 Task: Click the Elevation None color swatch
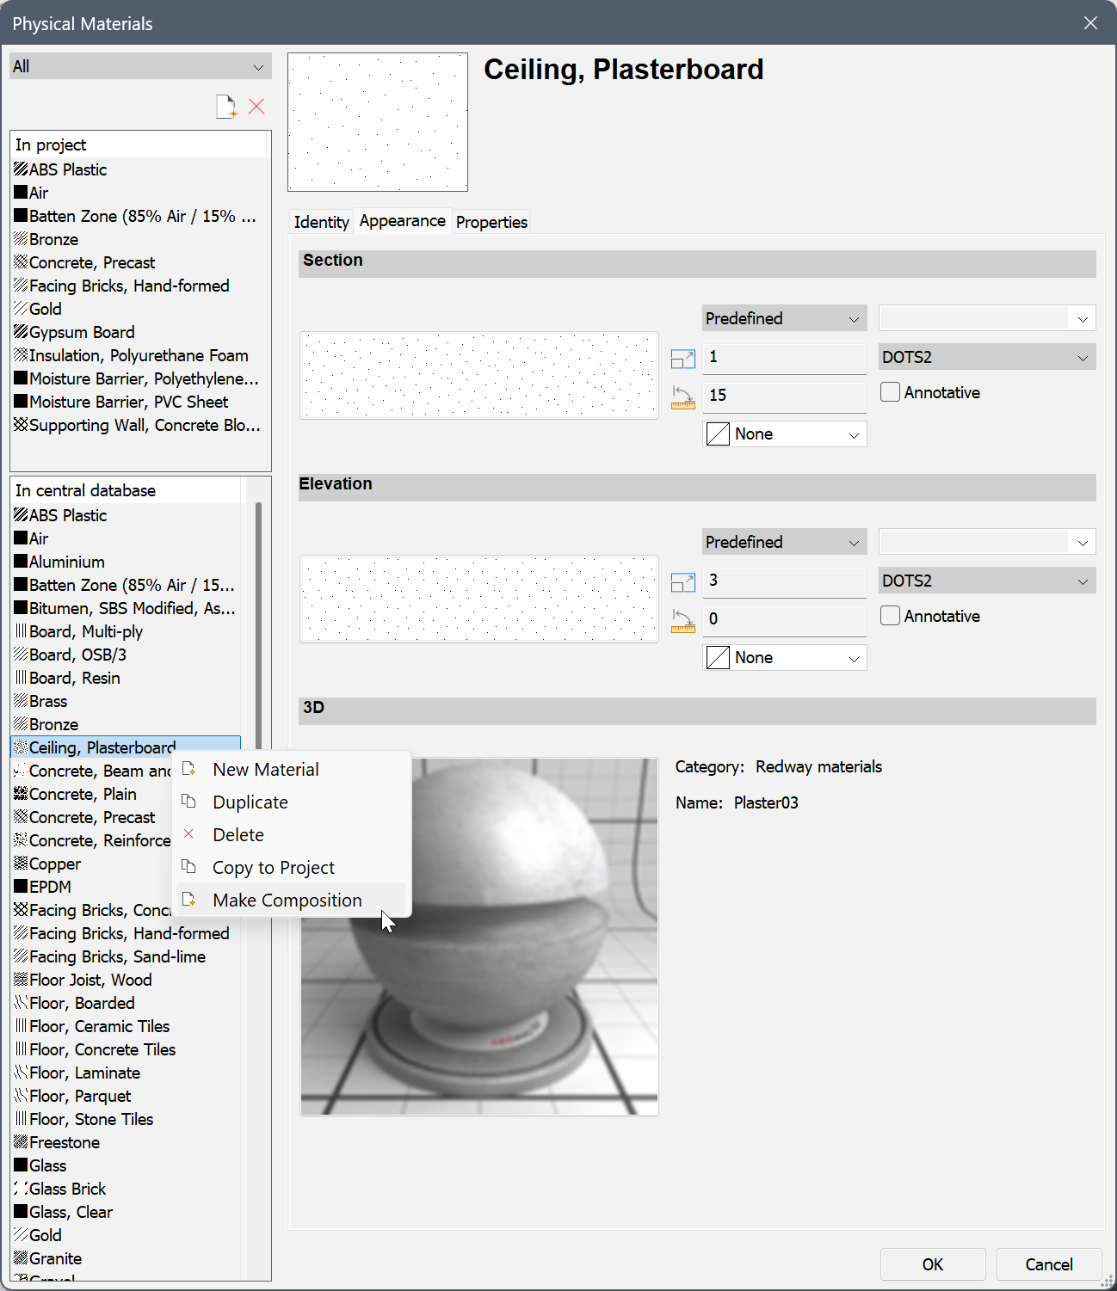[718, 658]
